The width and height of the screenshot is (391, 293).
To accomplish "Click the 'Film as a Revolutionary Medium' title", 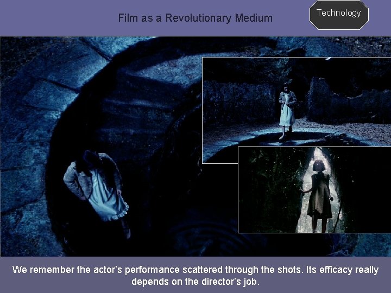I will pos(195,18).
